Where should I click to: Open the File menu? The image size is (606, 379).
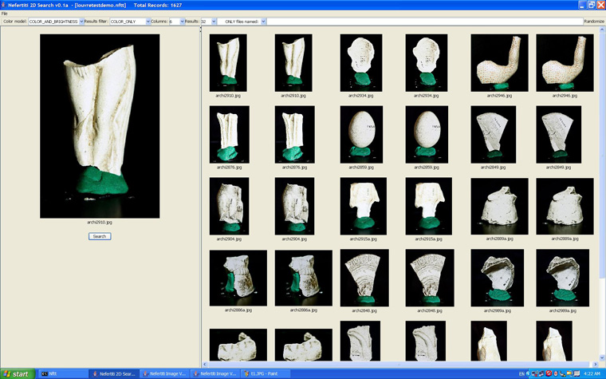(x=4, y=14)
